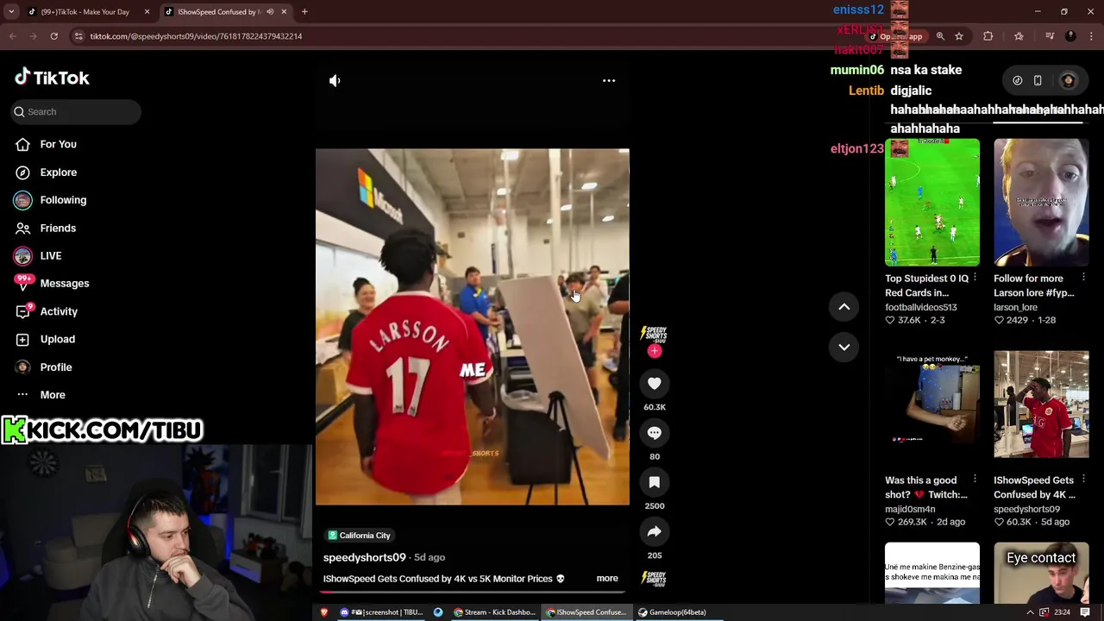This screenshot has height=621, width=1104.
Task: Open Messages in the sidebar
Action: tap(52, 283)
